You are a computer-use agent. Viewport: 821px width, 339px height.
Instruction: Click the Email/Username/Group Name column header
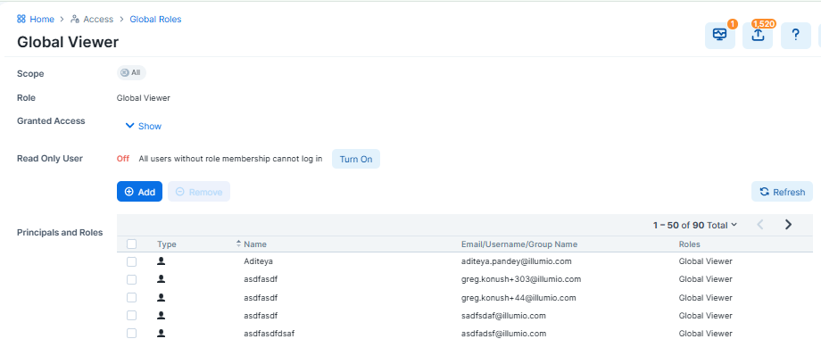coord(519,244)
